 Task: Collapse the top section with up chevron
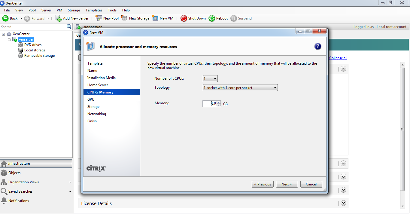[344, 69]
